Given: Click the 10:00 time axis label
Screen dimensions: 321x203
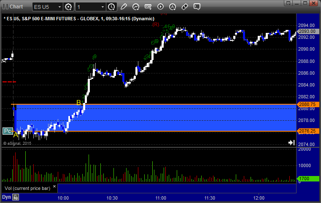Looking at the screenshot, I should tap(63, 198).
